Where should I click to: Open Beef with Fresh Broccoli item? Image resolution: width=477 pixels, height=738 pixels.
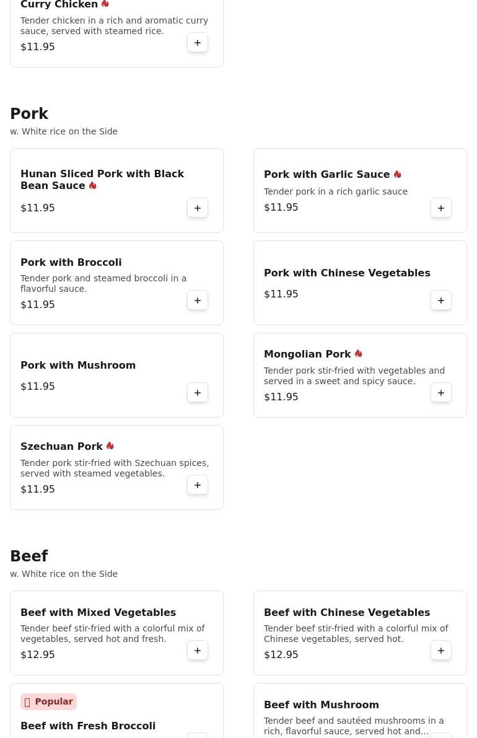tap(88, 726)
